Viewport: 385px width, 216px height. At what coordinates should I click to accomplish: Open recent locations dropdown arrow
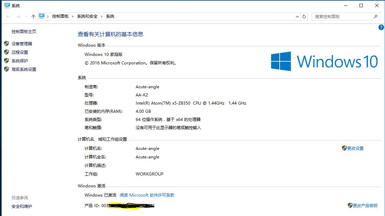[x=26, y=17]
